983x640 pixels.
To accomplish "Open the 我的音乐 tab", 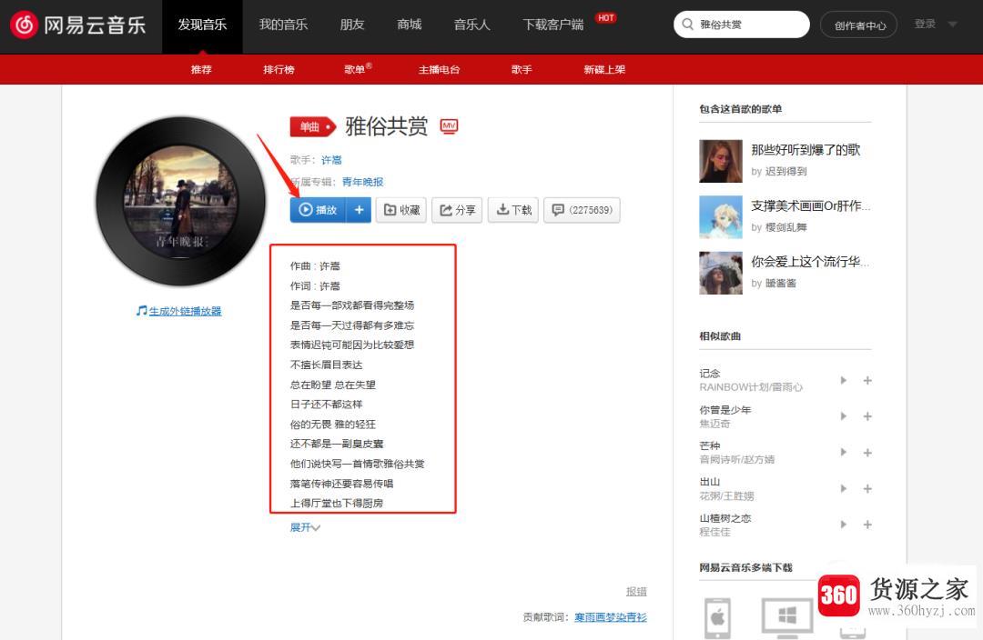I will point(283,25).
